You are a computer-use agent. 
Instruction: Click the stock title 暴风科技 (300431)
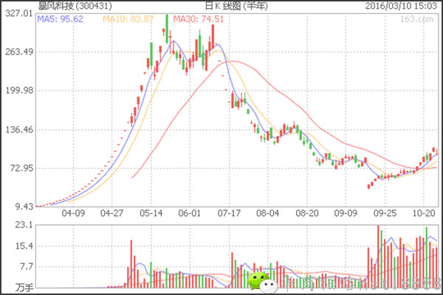pyautogui.click(x=75, y=6)
